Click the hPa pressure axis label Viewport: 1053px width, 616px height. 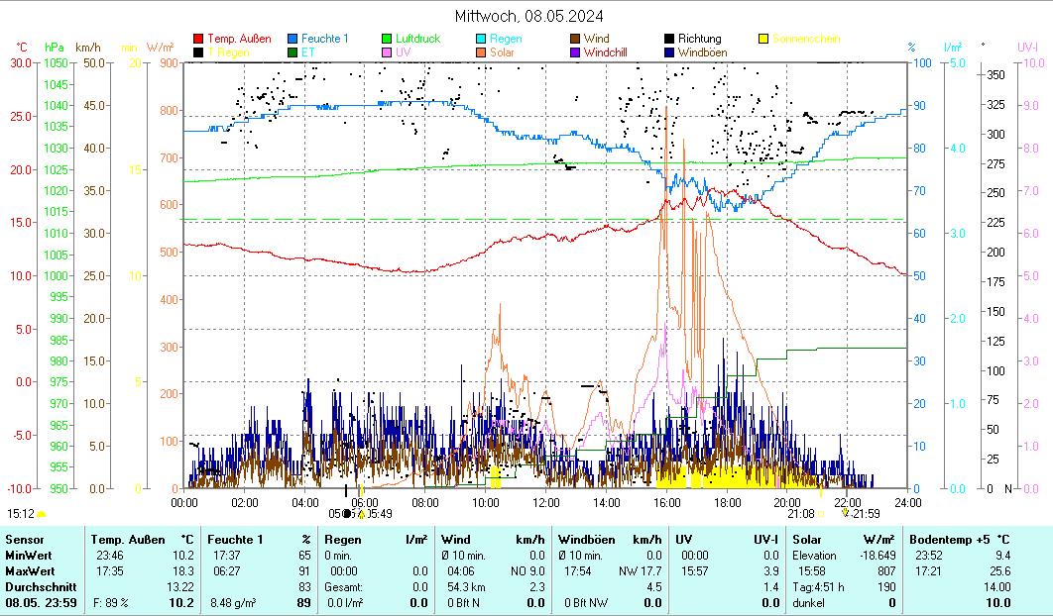pos(55,48)
